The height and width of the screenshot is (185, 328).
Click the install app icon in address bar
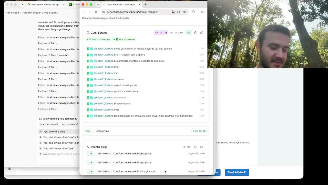179,12
